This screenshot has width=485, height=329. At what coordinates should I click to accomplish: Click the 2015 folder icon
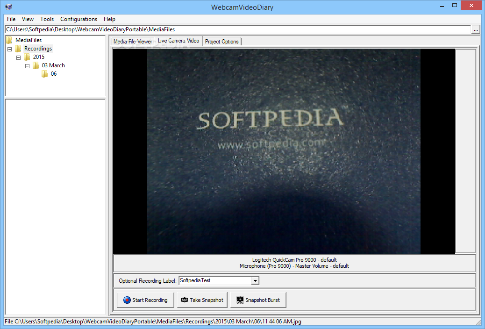click(27, 57)
